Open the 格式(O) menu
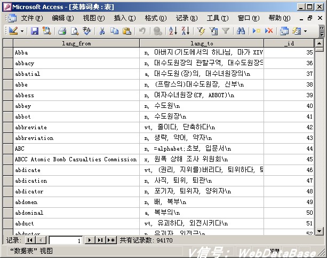 pos(156,18)
